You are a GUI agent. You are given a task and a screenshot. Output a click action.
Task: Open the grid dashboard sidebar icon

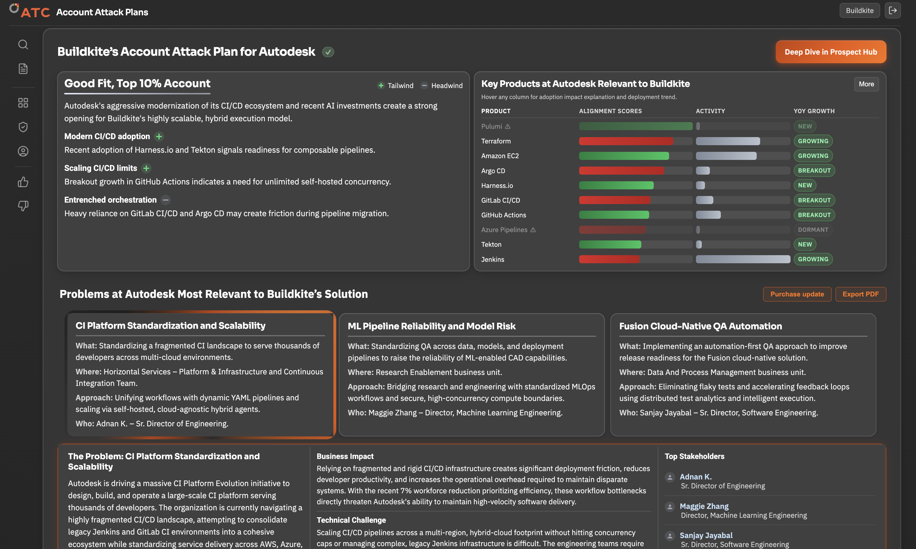pyautogui.click(x=23, y=103)
